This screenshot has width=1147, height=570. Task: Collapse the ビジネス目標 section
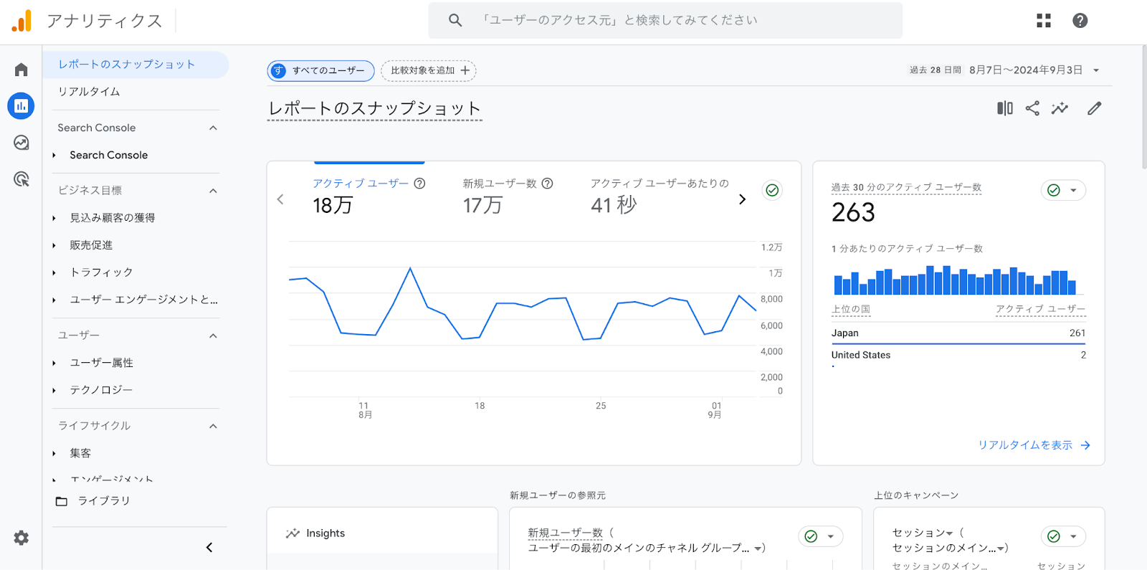[213, 191]
